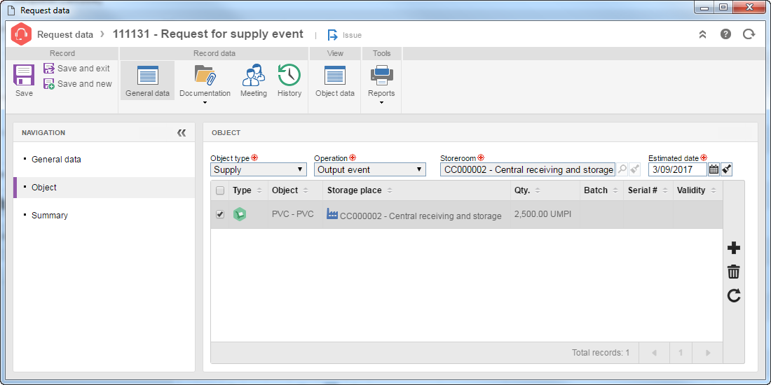Open the Object type dropdown
Screen dimensions: 771x385
(259, 170)
